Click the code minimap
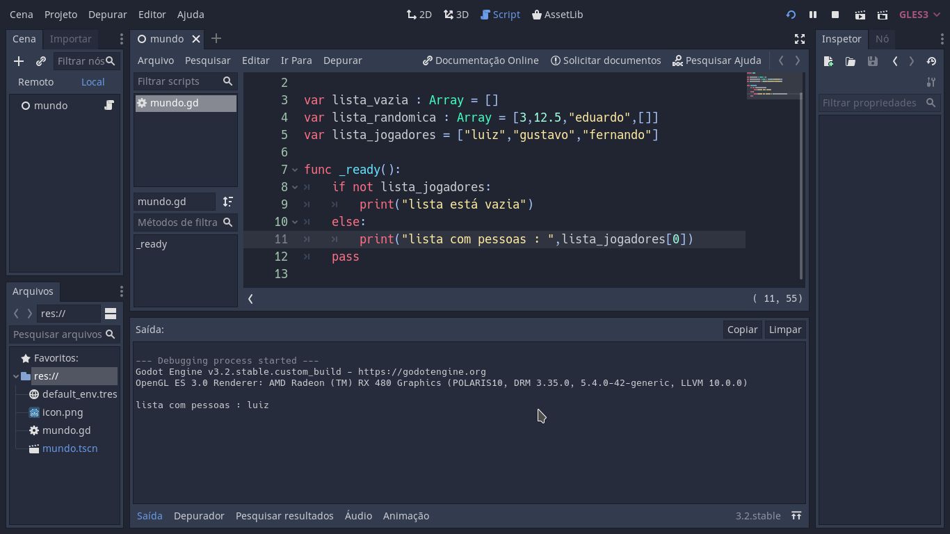 click(x=772, y=85)
